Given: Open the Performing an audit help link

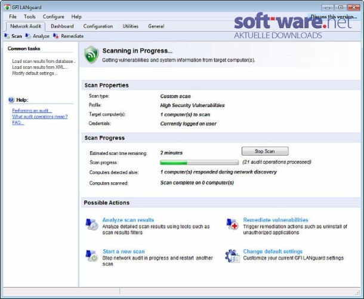Looking at the screenshot, I should (32, 111).
